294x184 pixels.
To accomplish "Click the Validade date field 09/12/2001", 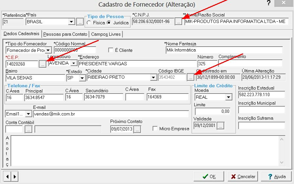I will click(x=205, y=126).
